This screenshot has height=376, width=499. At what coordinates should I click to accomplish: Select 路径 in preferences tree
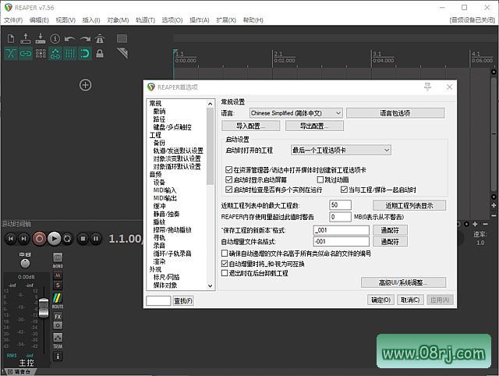[x=159, y=119]
